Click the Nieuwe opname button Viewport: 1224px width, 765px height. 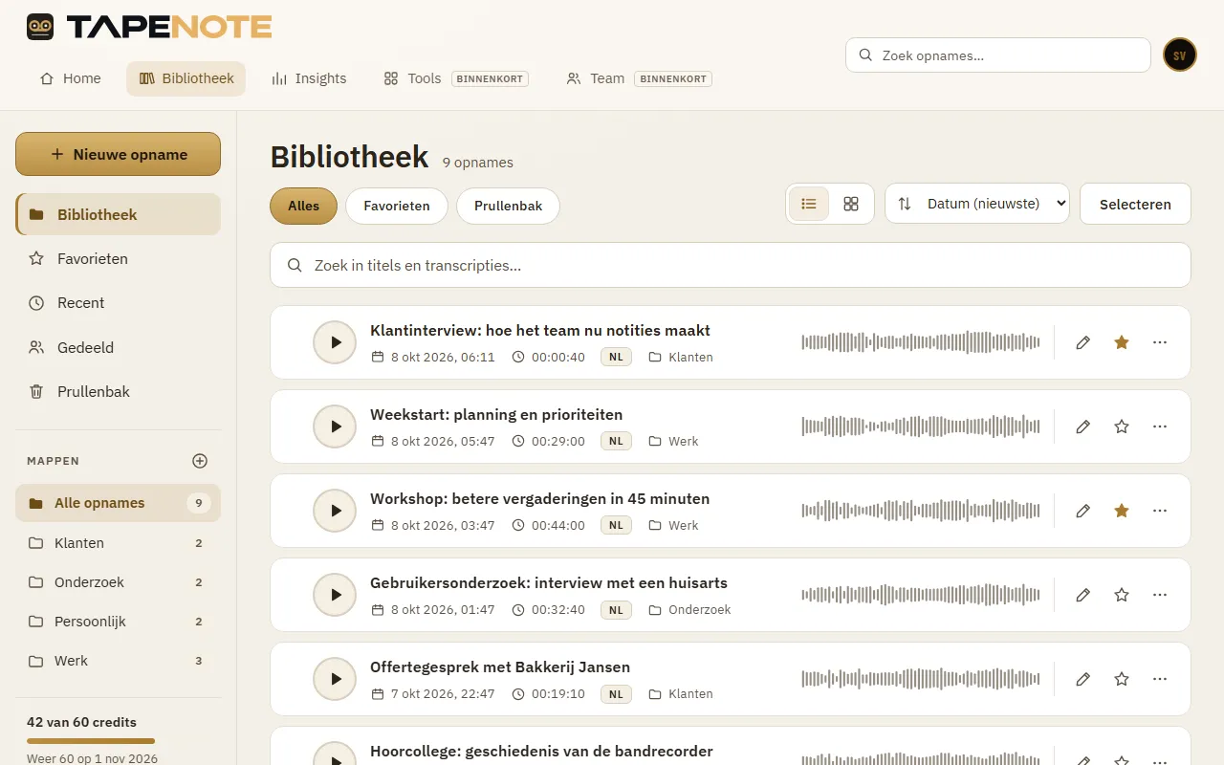[118, 154]
